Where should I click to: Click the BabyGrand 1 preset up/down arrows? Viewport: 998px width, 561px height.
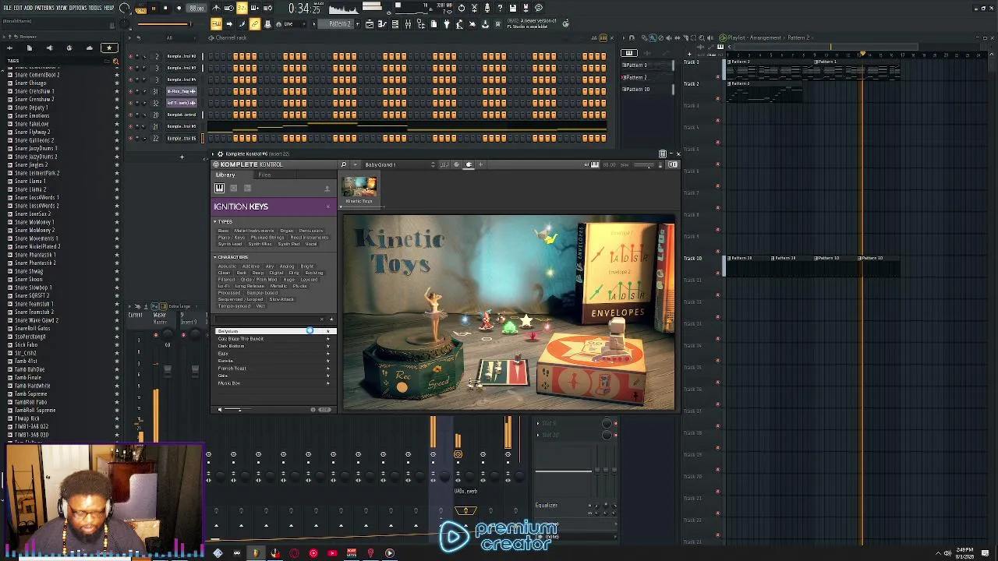433,164
